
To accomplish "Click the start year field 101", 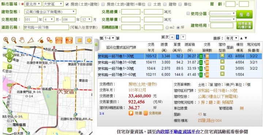I will [x=31, y=19].
